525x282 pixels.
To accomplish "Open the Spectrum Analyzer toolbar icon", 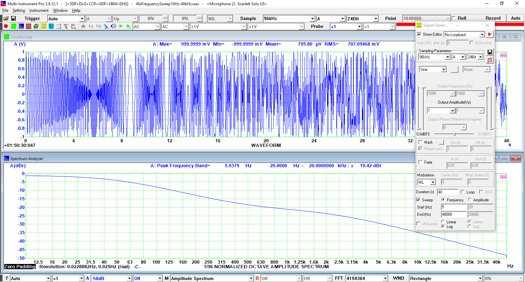I will click(21, 26).
